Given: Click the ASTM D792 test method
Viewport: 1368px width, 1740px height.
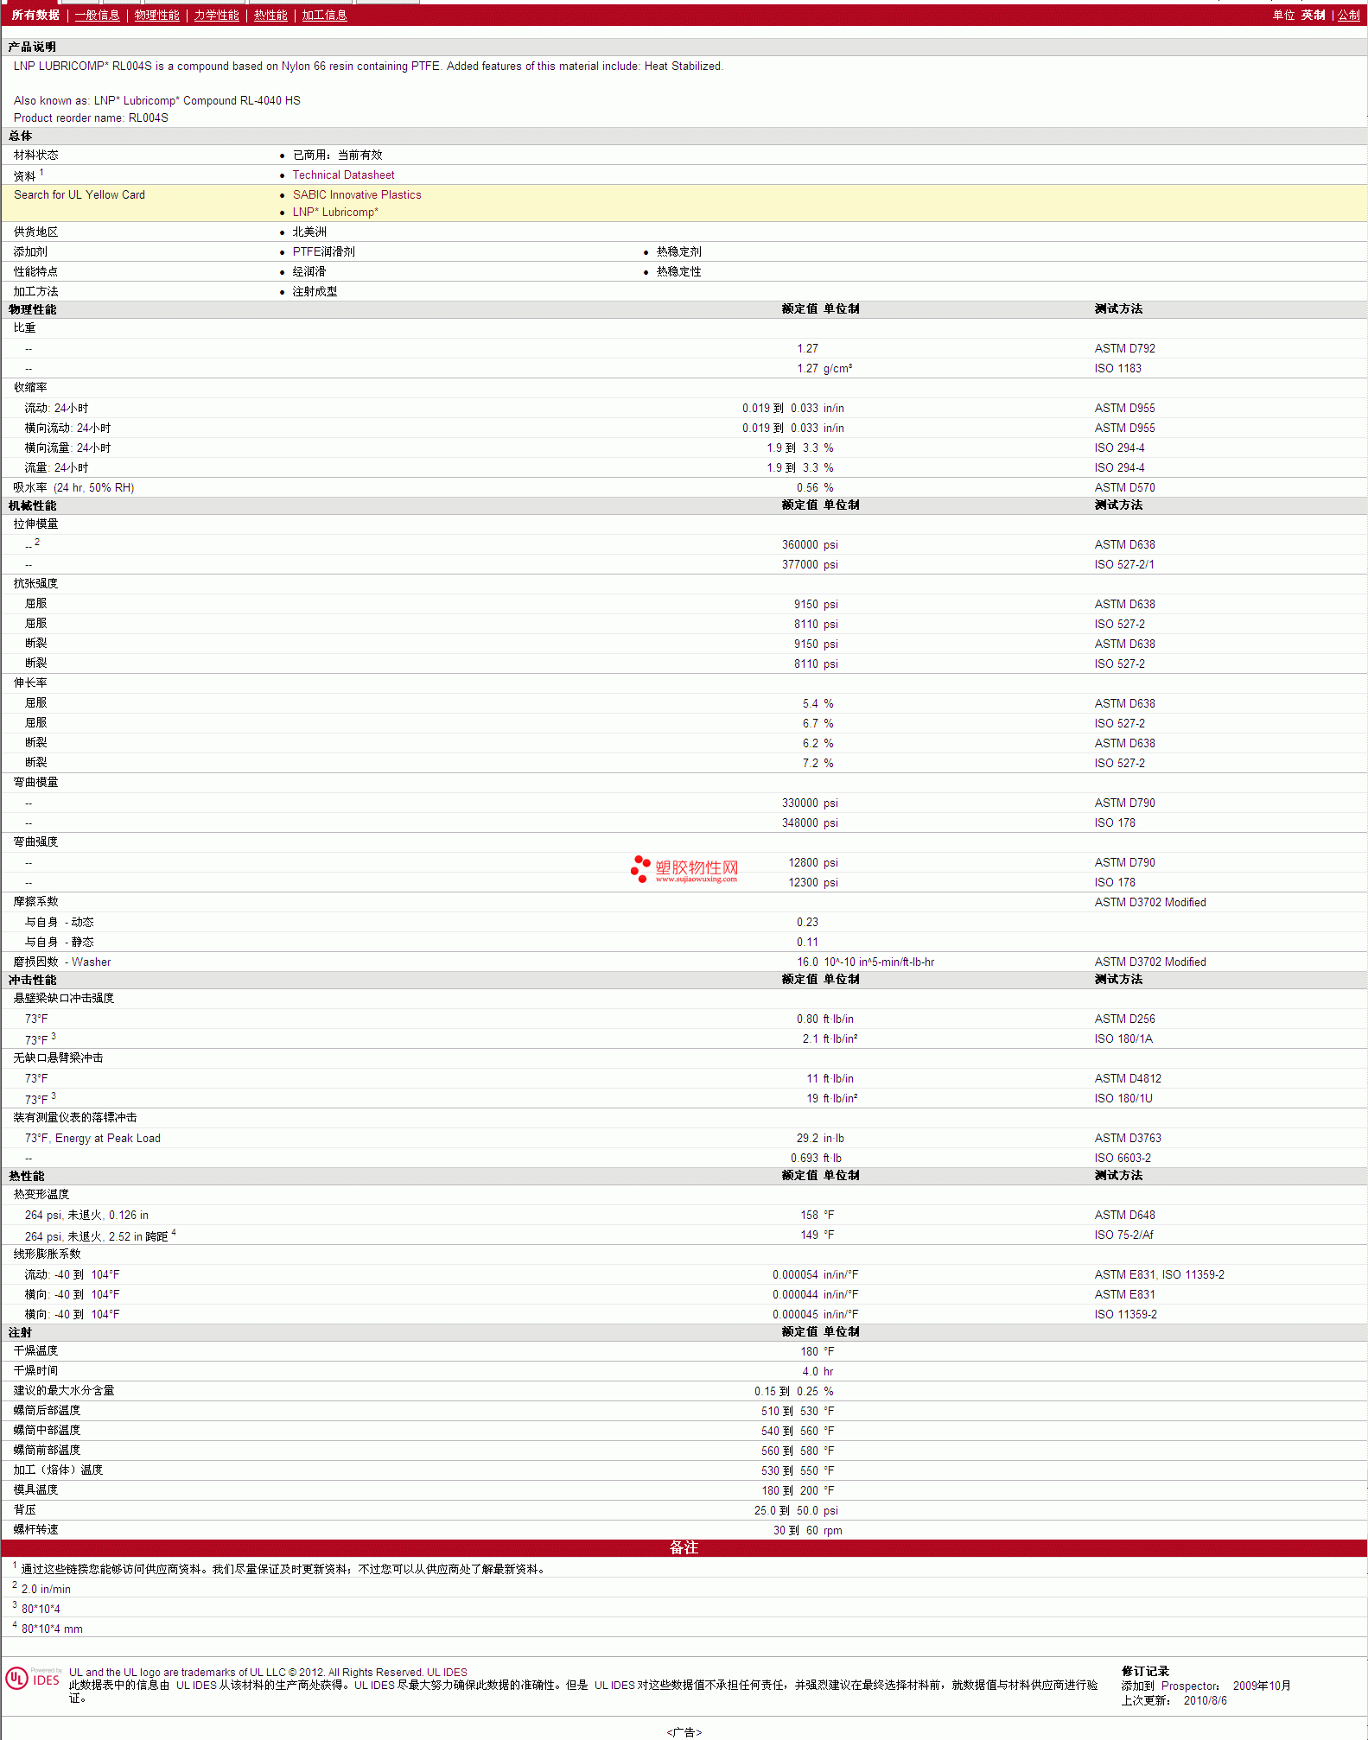Looking at the screenshot, I should (1124, 348).
